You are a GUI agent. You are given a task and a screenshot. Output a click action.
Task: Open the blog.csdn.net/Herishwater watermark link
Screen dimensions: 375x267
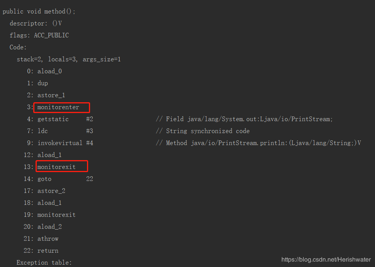pos(326,260)
